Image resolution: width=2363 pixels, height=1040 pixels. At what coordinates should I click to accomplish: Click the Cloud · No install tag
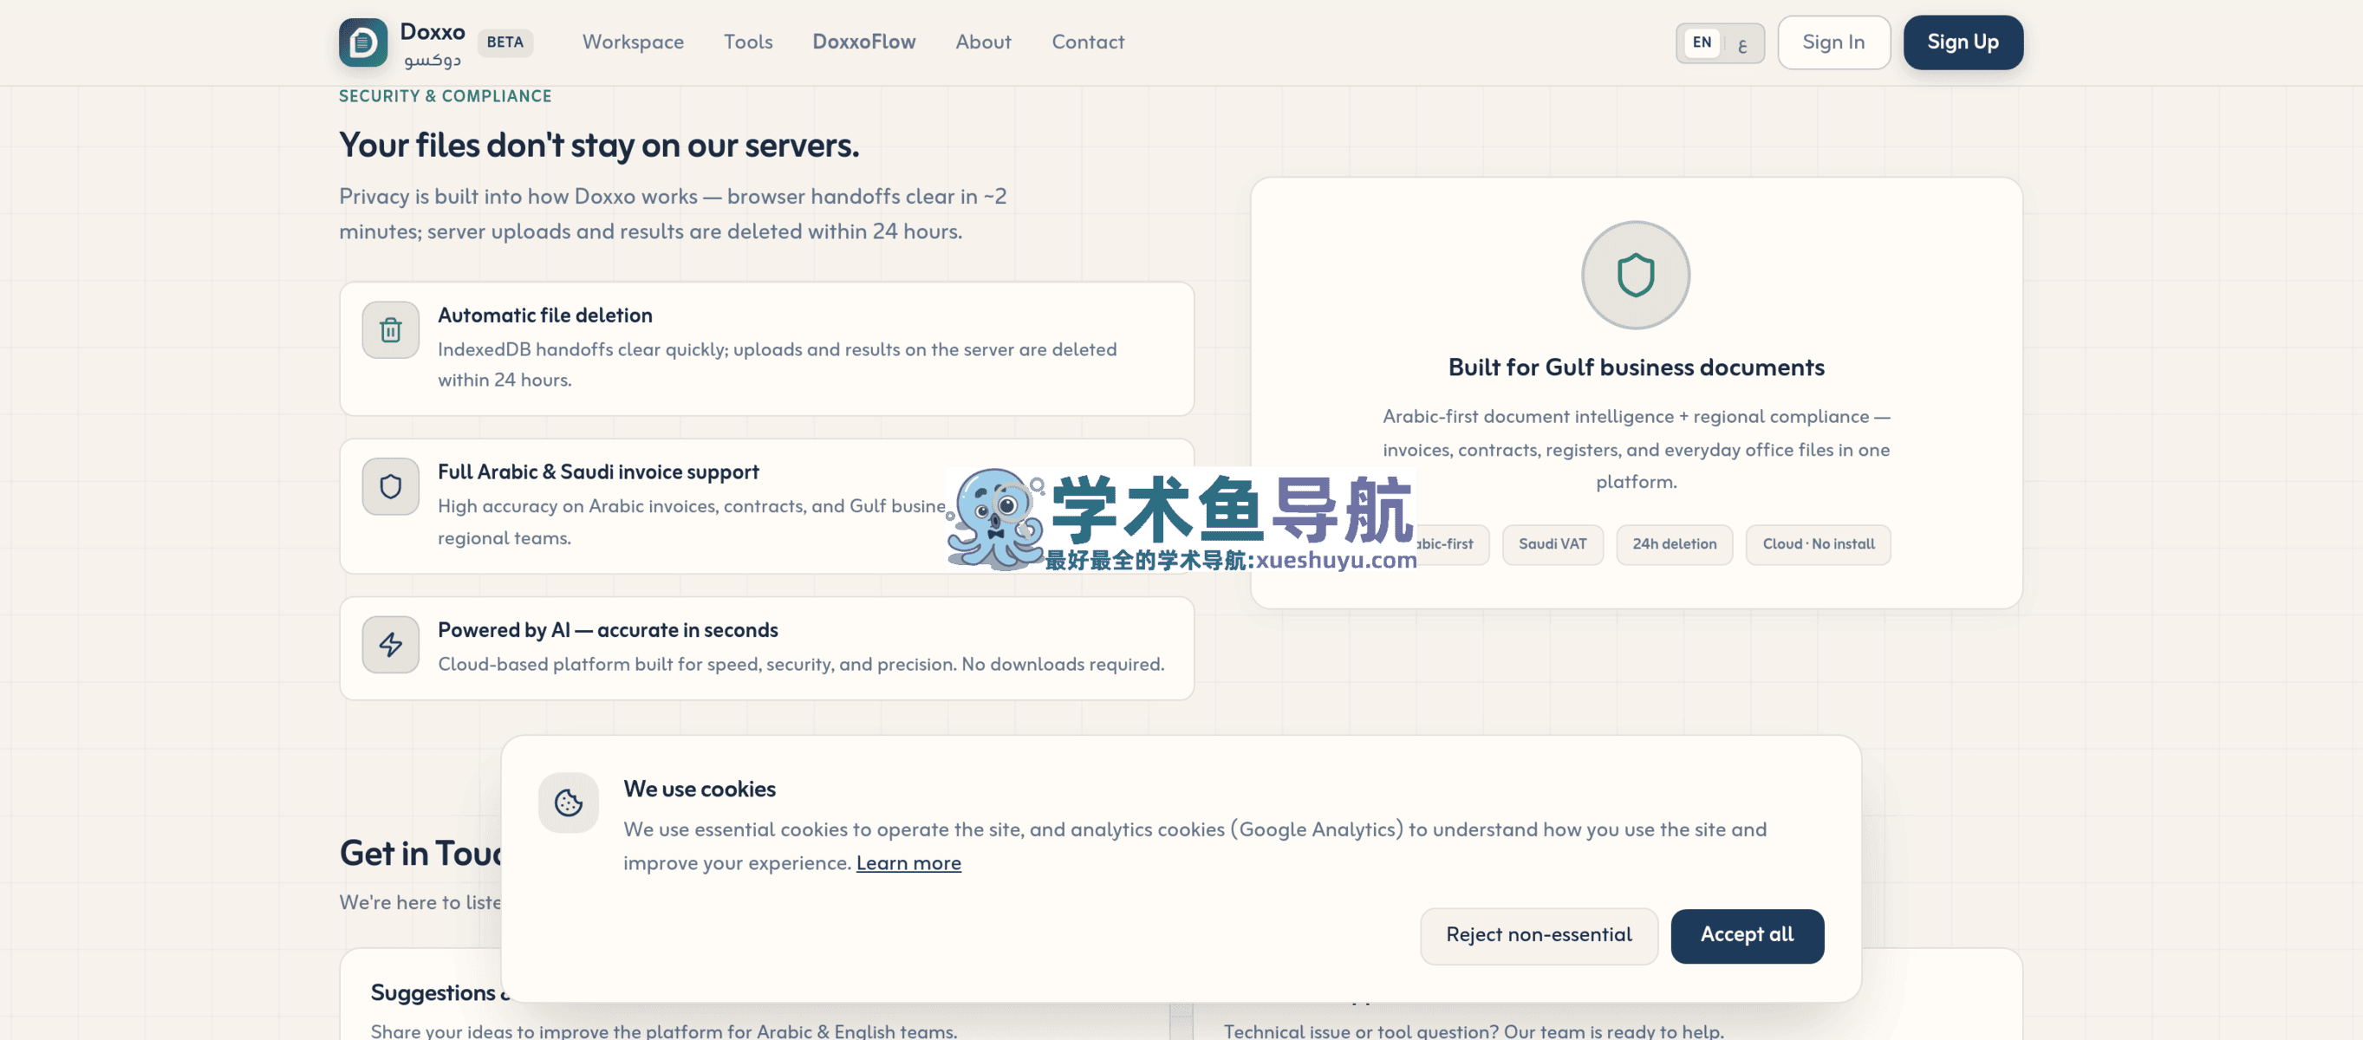pyautogui.click(x=1818, y=545)
